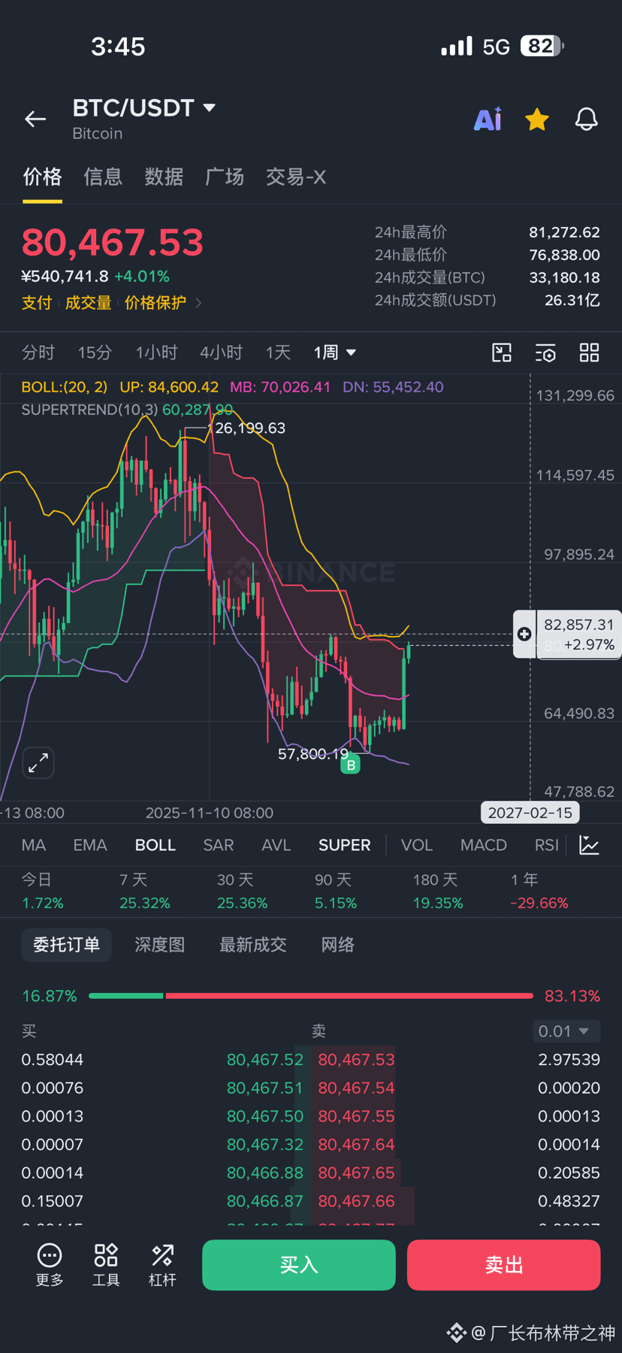The image size is (622, 1353).
Task: Toggle SAR indicator
Action: 219,845
